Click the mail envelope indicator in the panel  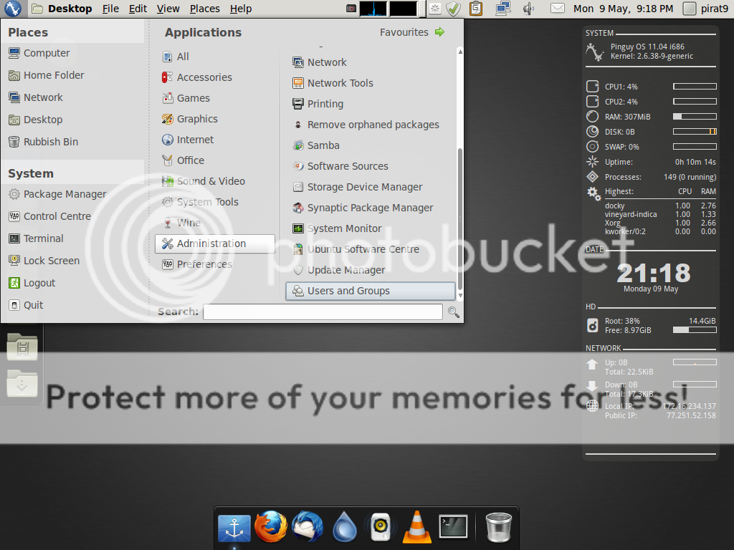pos(557,9)
